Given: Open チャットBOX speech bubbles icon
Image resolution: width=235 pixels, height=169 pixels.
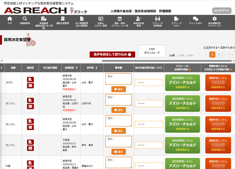Looking at the screenshot, I should [x=195, y=19].
